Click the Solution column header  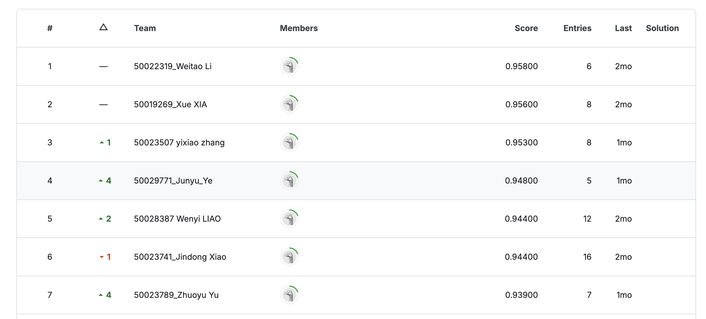click(x=662, y=28)
